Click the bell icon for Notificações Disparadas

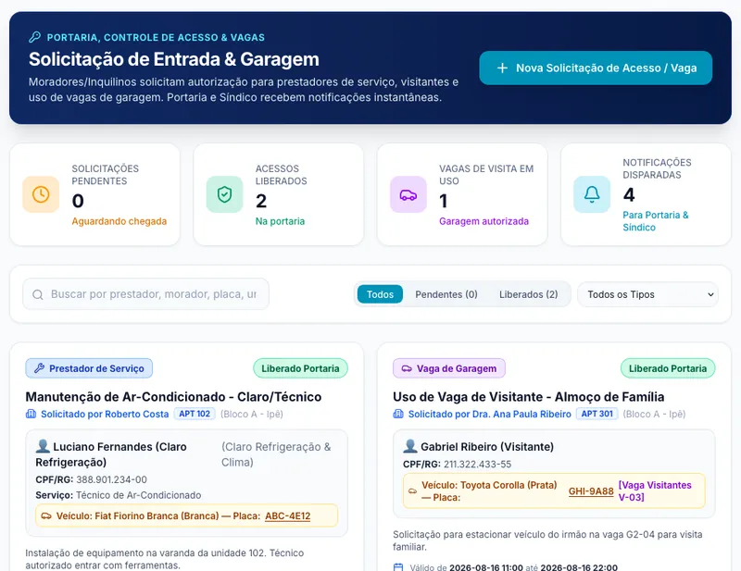click(x=592, y=194)
